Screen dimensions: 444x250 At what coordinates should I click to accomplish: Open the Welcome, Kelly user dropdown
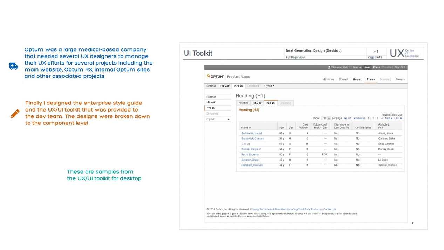coord(339,67)
